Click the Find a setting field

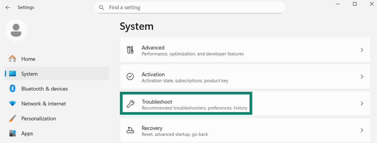[190, 7]
